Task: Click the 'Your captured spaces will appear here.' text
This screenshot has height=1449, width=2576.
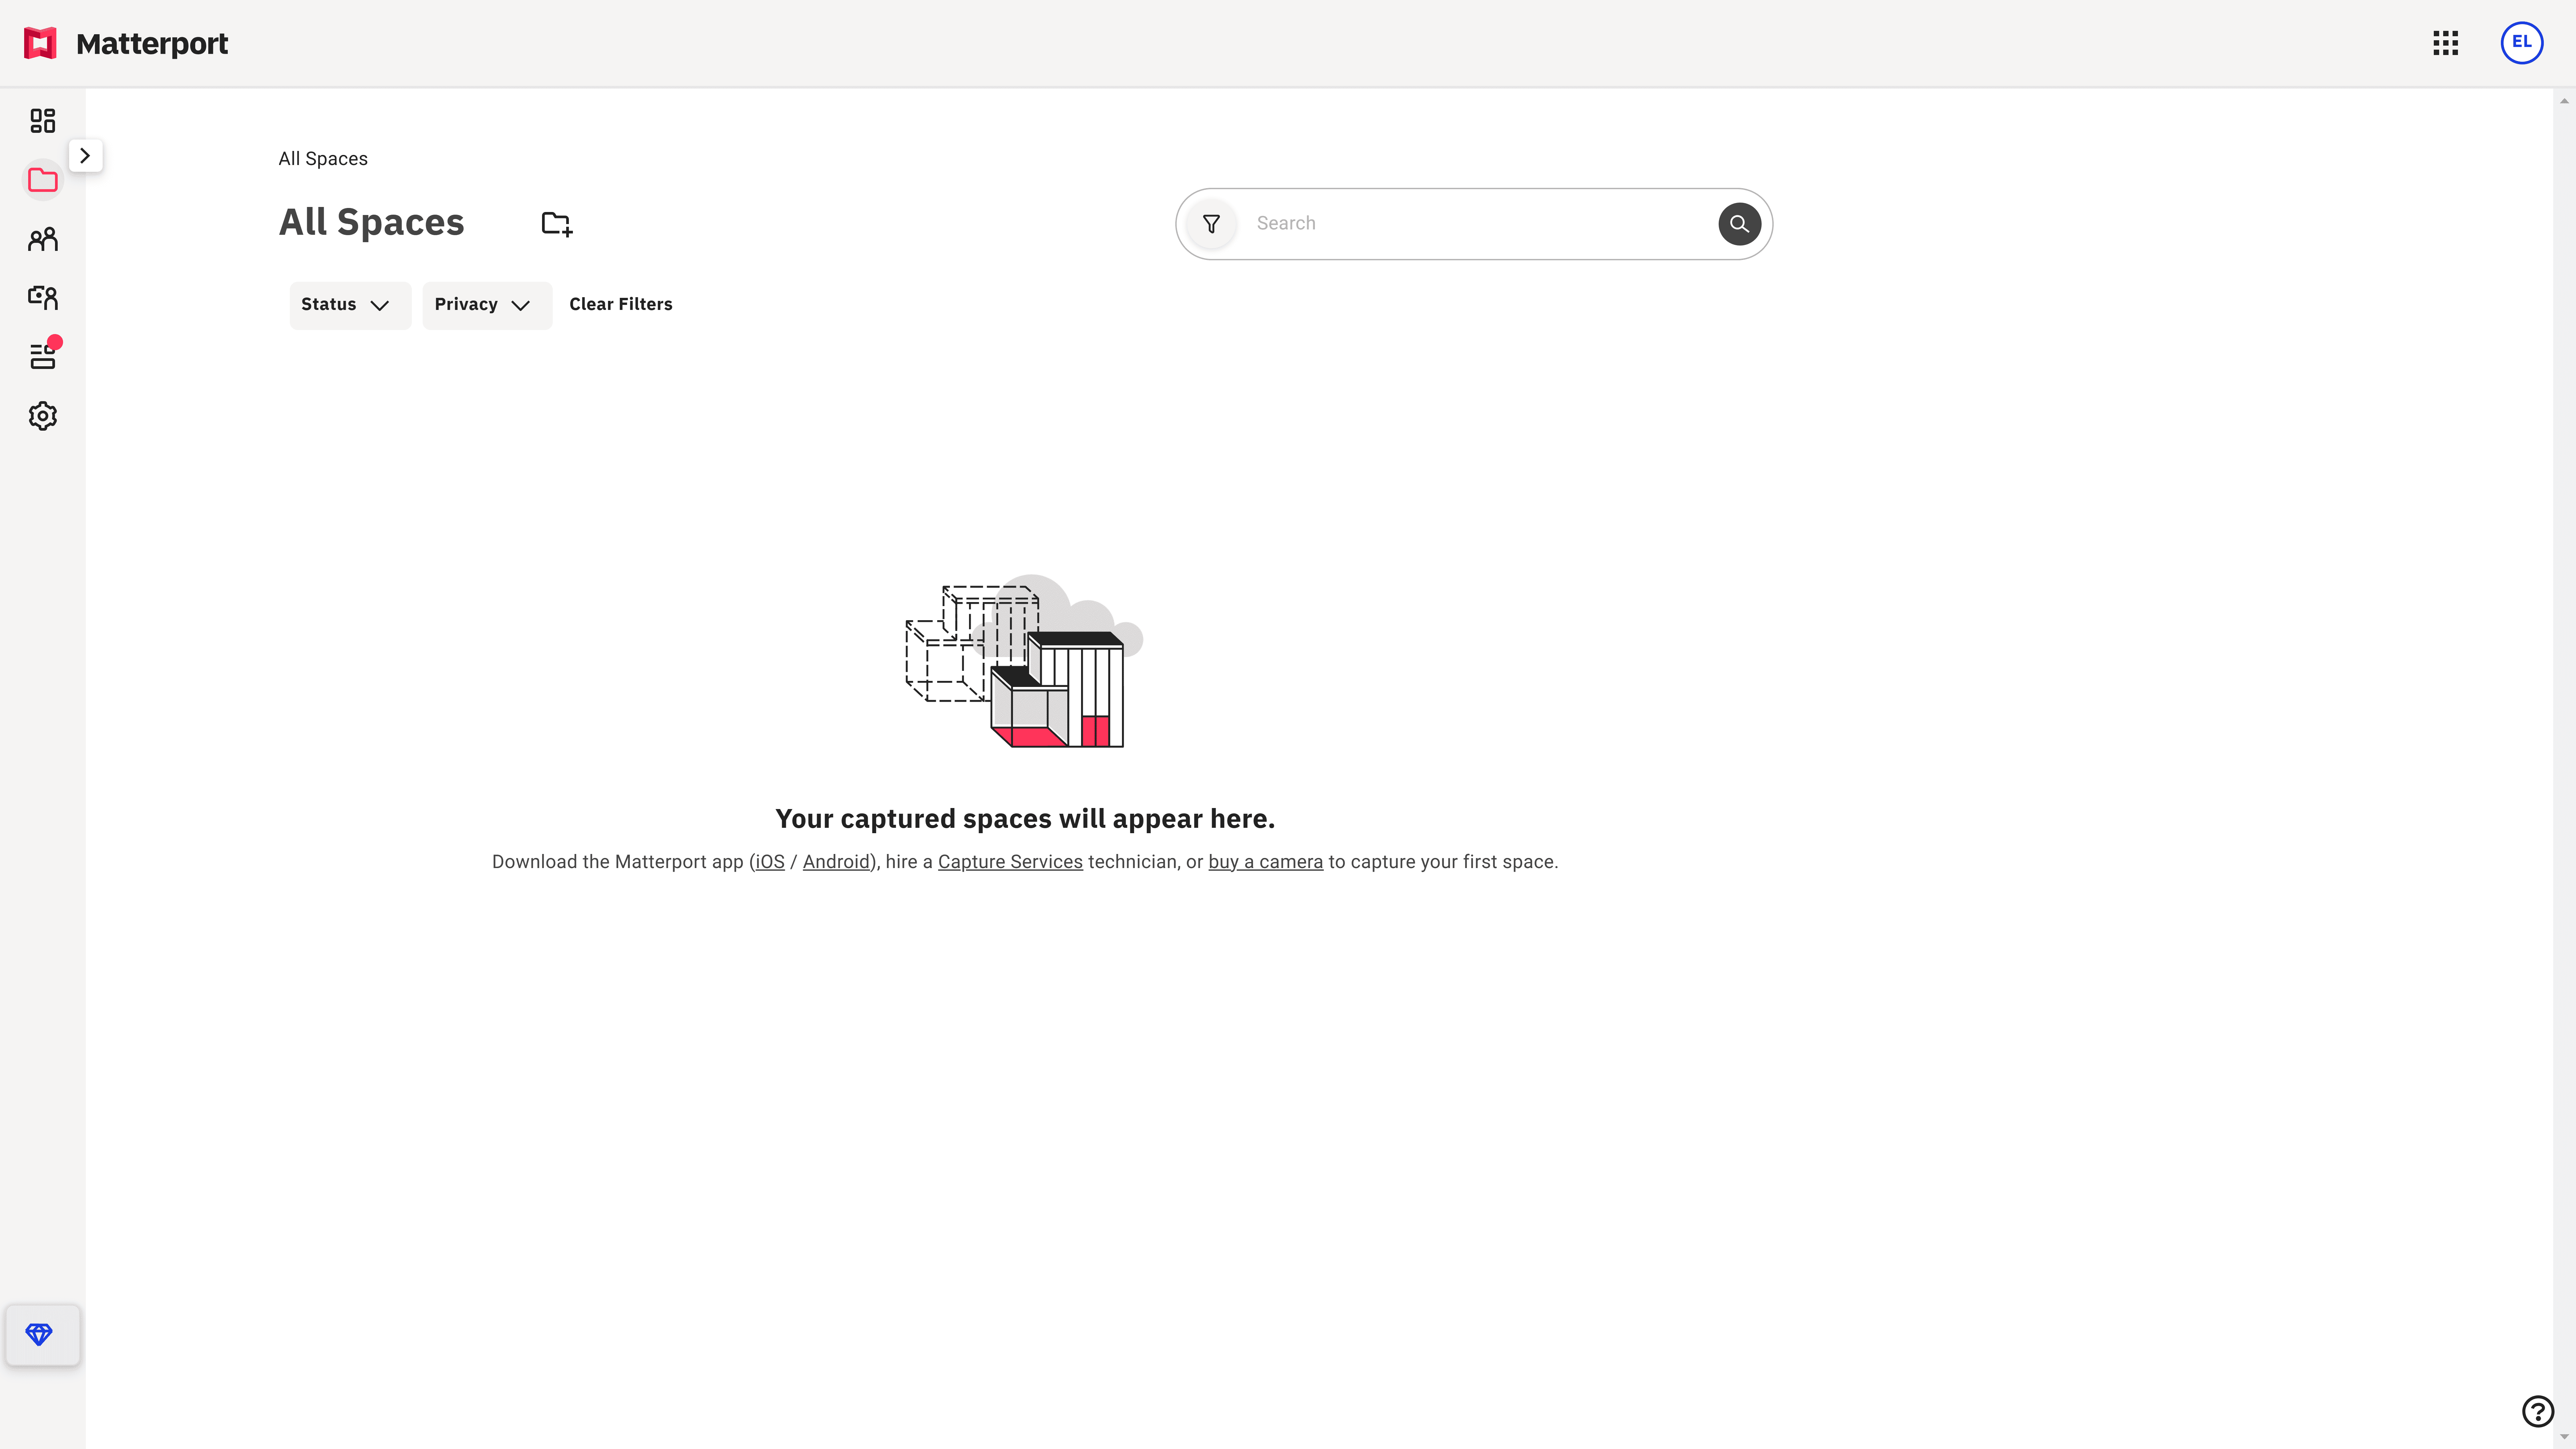Action: click(x=1025, y=819)
